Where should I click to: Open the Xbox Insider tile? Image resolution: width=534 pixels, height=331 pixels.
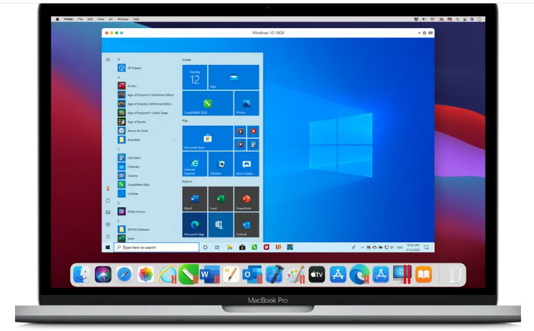pos(246,164)
